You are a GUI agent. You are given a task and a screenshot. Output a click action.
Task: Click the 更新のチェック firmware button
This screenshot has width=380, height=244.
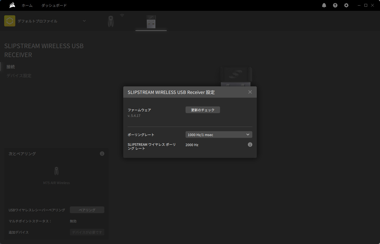[203, 110]
